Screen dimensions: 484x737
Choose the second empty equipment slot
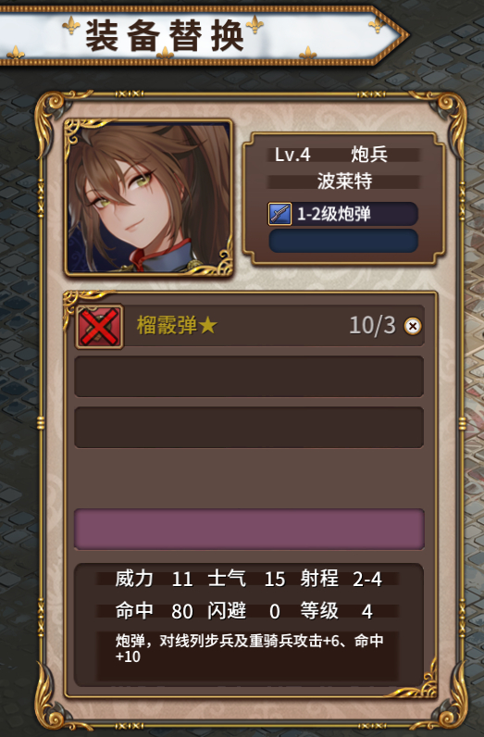click(249, 377)
